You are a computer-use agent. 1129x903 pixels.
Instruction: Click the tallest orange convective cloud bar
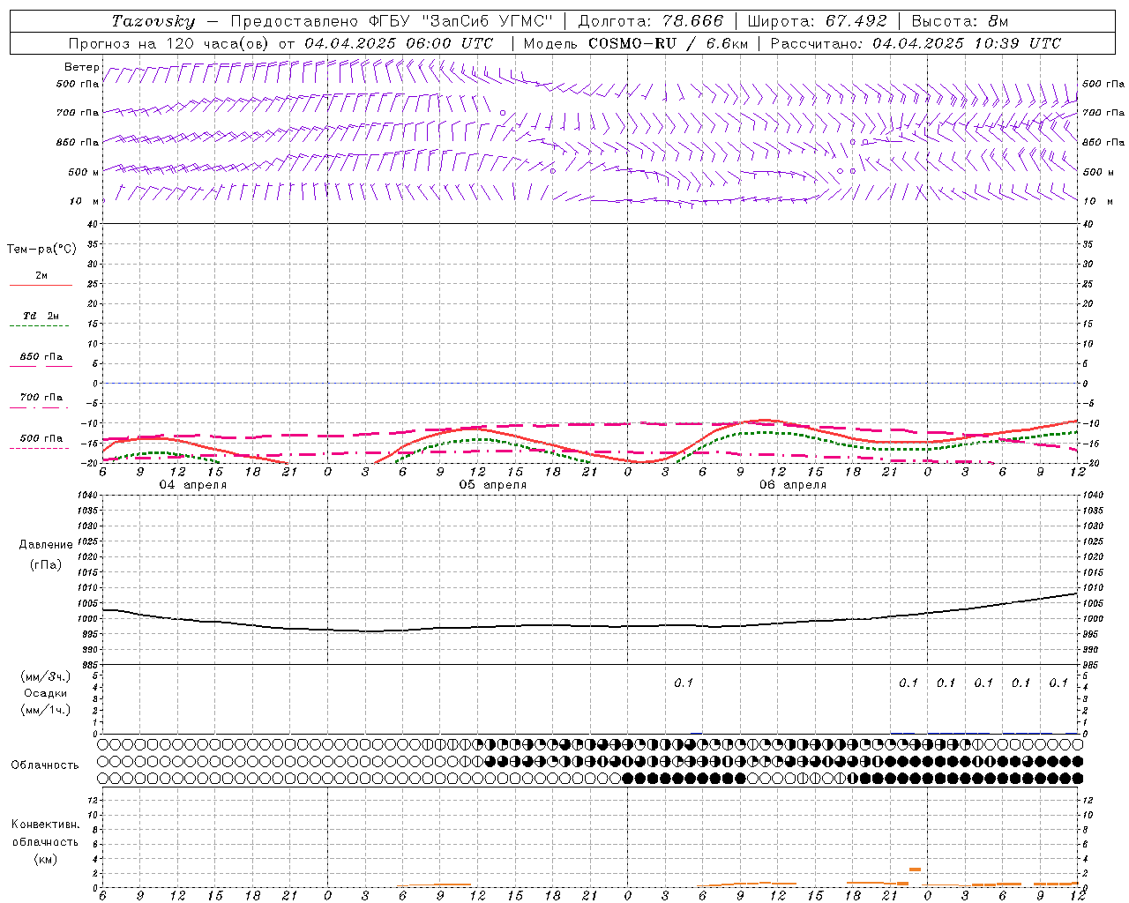(915, 869)
